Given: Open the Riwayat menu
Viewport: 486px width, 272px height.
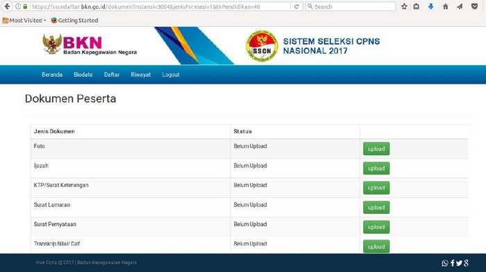Looking at the screenshot, I should (141, 75).
